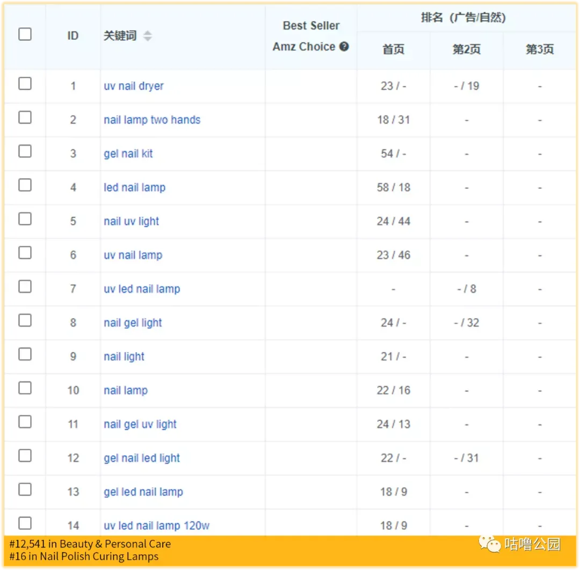Select the 54 / - rank cell

click(x=393, y=154)
